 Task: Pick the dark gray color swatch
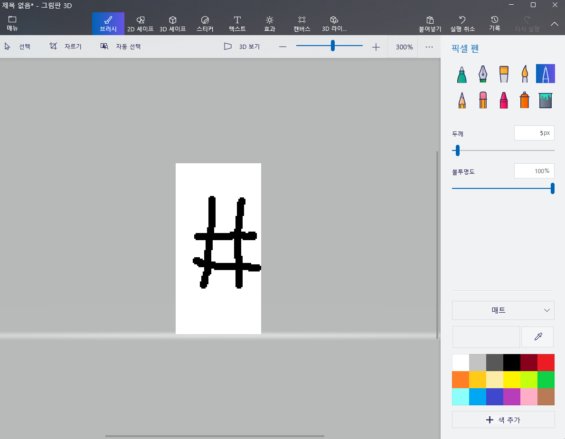495,363
